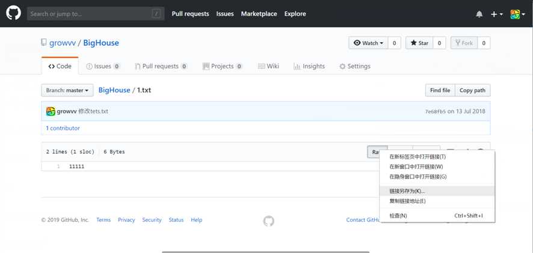Viewport: 533px width, 253px height.
Task: Open GitHub home via Octocat logo
Action: [14, 13]
